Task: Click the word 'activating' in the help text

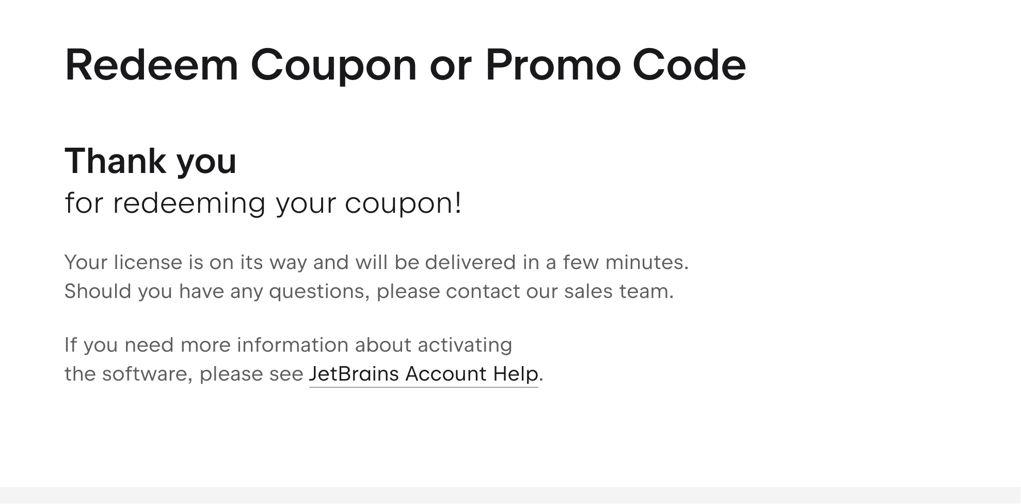Action: pos(465,345)
